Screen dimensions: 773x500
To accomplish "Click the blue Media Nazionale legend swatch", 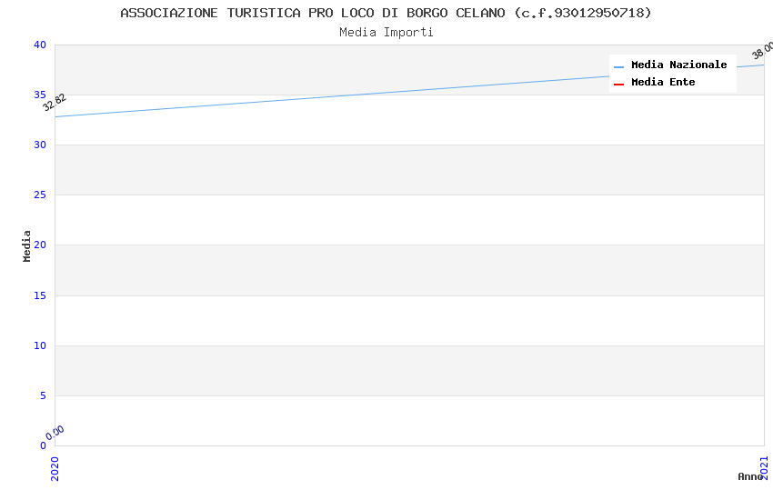I will [618, 66].
